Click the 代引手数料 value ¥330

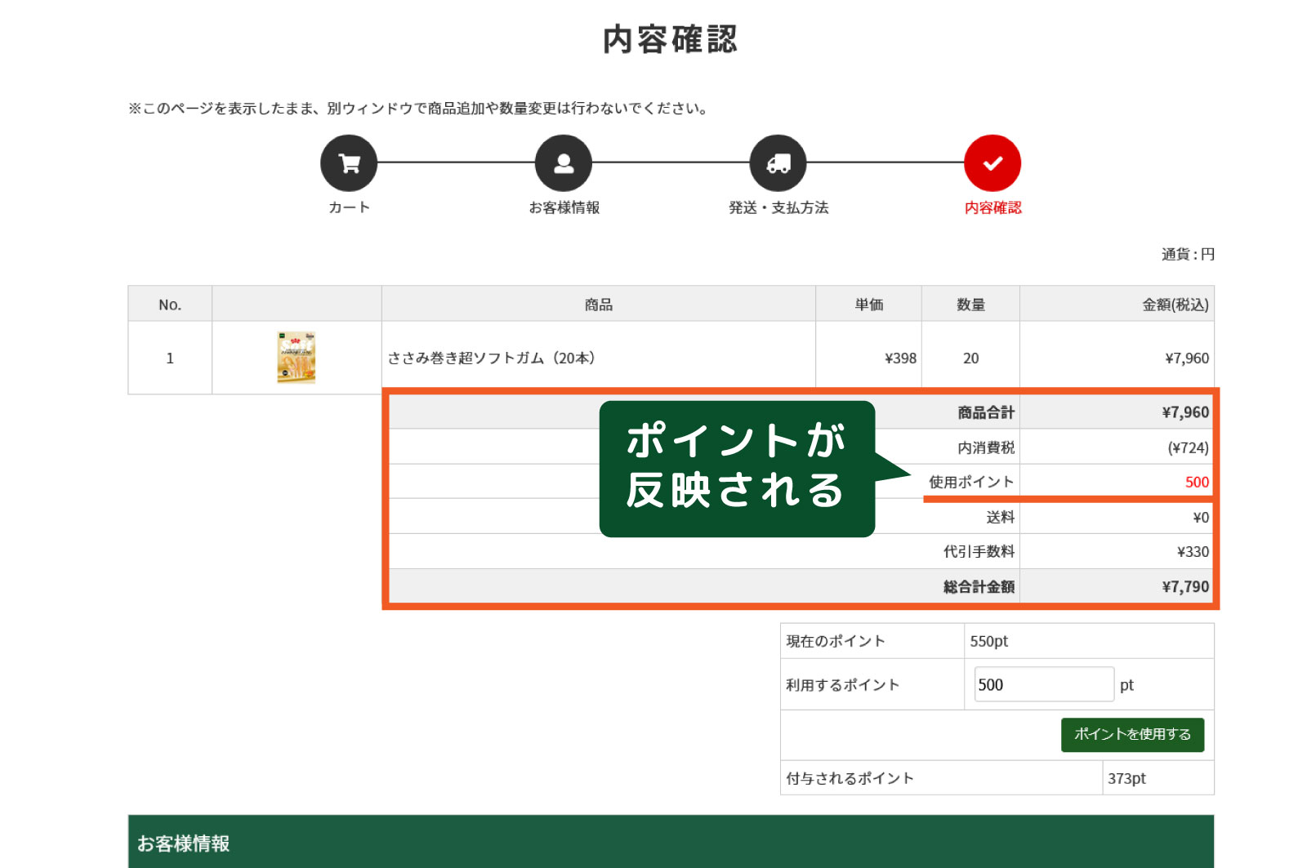click(x=1193, y=551)
